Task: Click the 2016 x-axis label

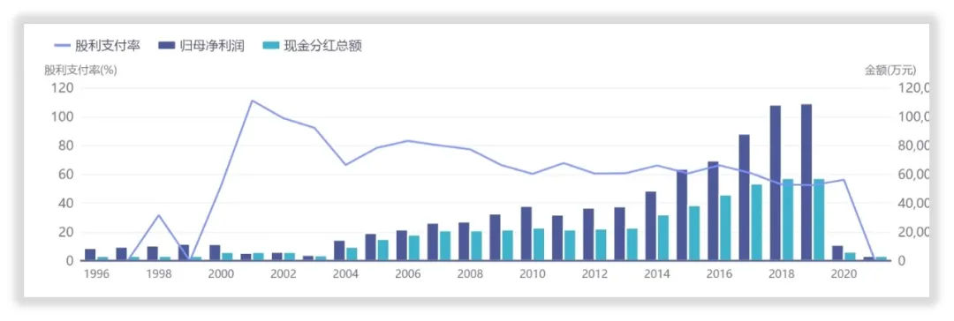Action: point(719,273)
